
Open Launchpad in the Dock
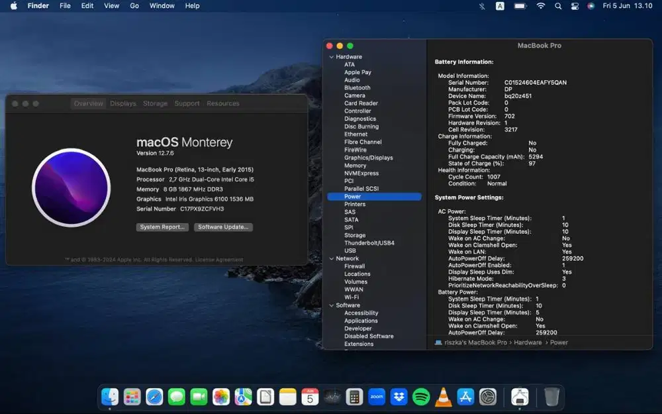click(132, 397)
